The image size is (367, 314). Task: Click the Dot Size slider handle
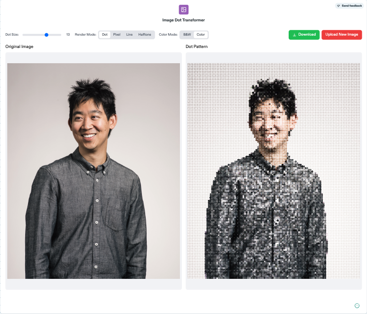coord(47,35)
